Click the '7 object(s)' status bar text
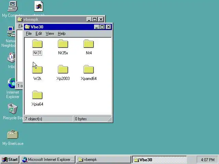Image resolution: width=219 pixels, height=164 pixels. 34,119
